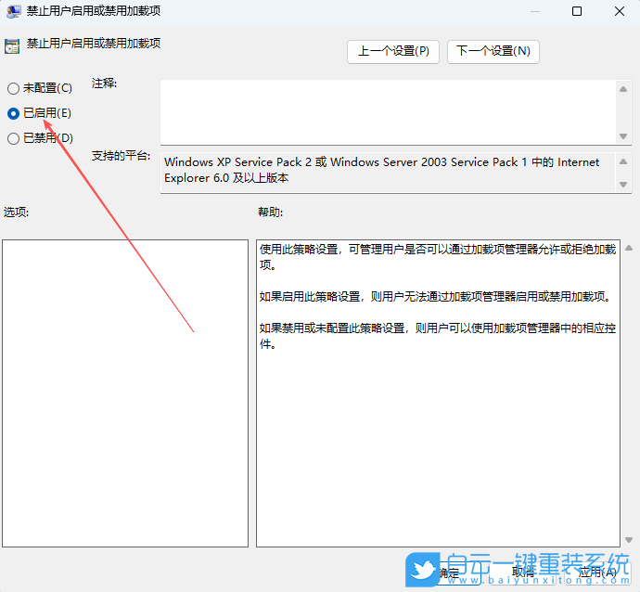640x592 pixels.
Task: Click the empty 选项 options panel
Action: click(x=125, y=393)
